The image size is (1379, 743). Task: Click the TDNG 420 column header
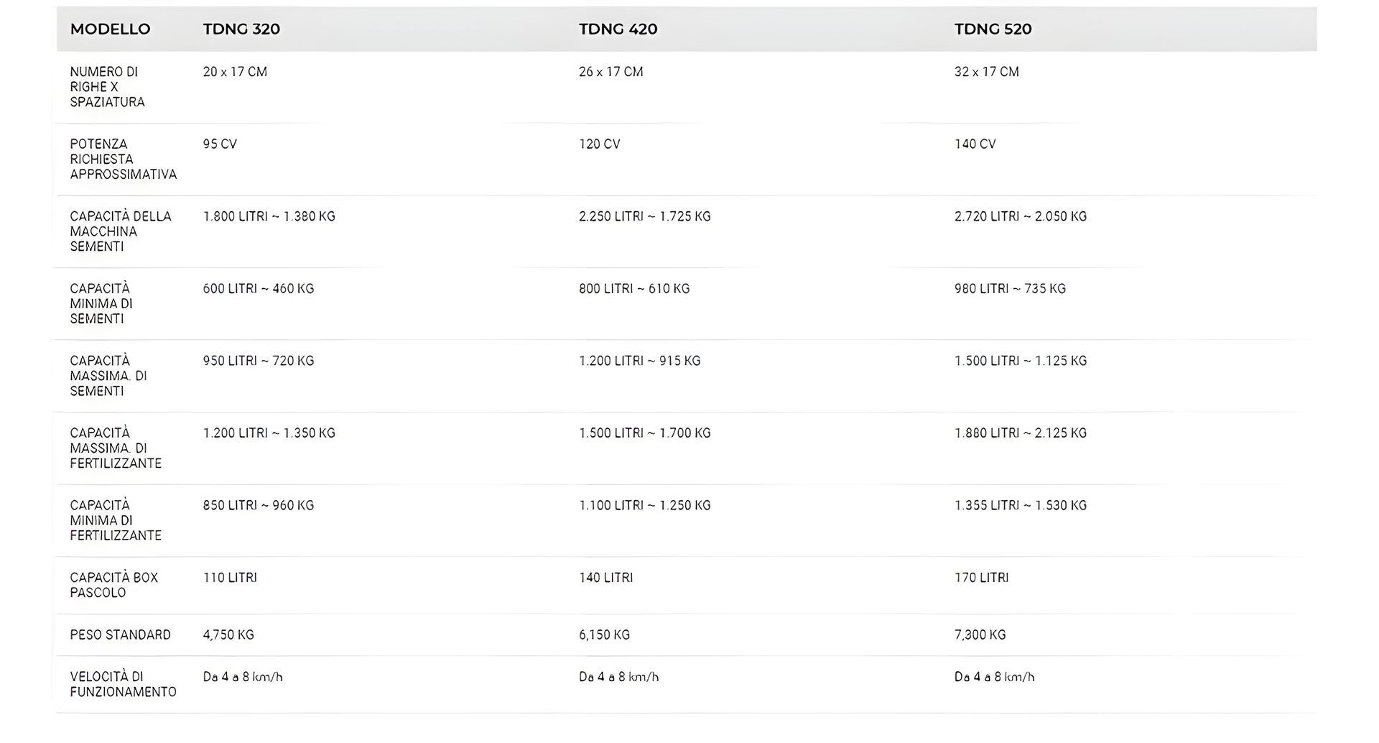618,29
